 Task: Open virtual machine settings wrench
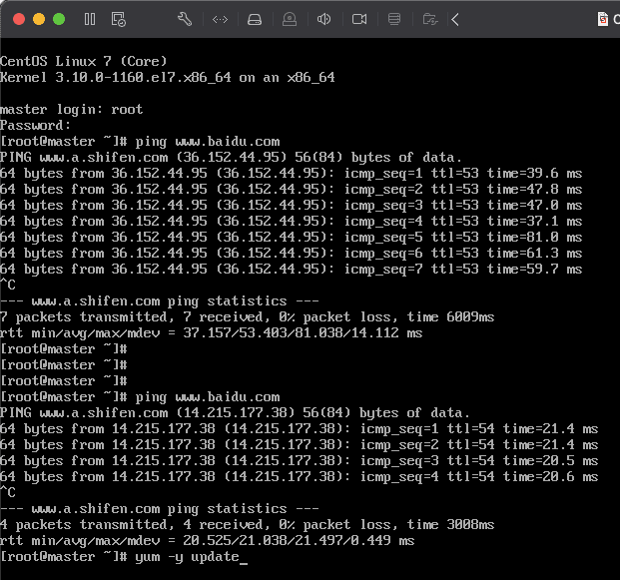point(184,19)
